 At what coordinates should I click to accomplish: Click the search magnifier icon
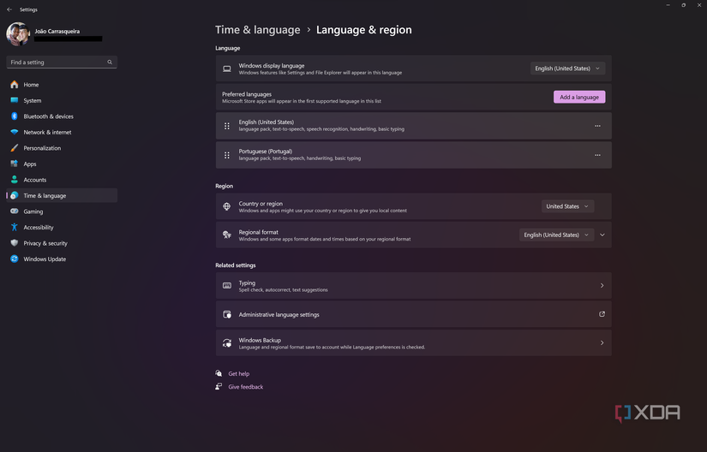pos(110,62)
